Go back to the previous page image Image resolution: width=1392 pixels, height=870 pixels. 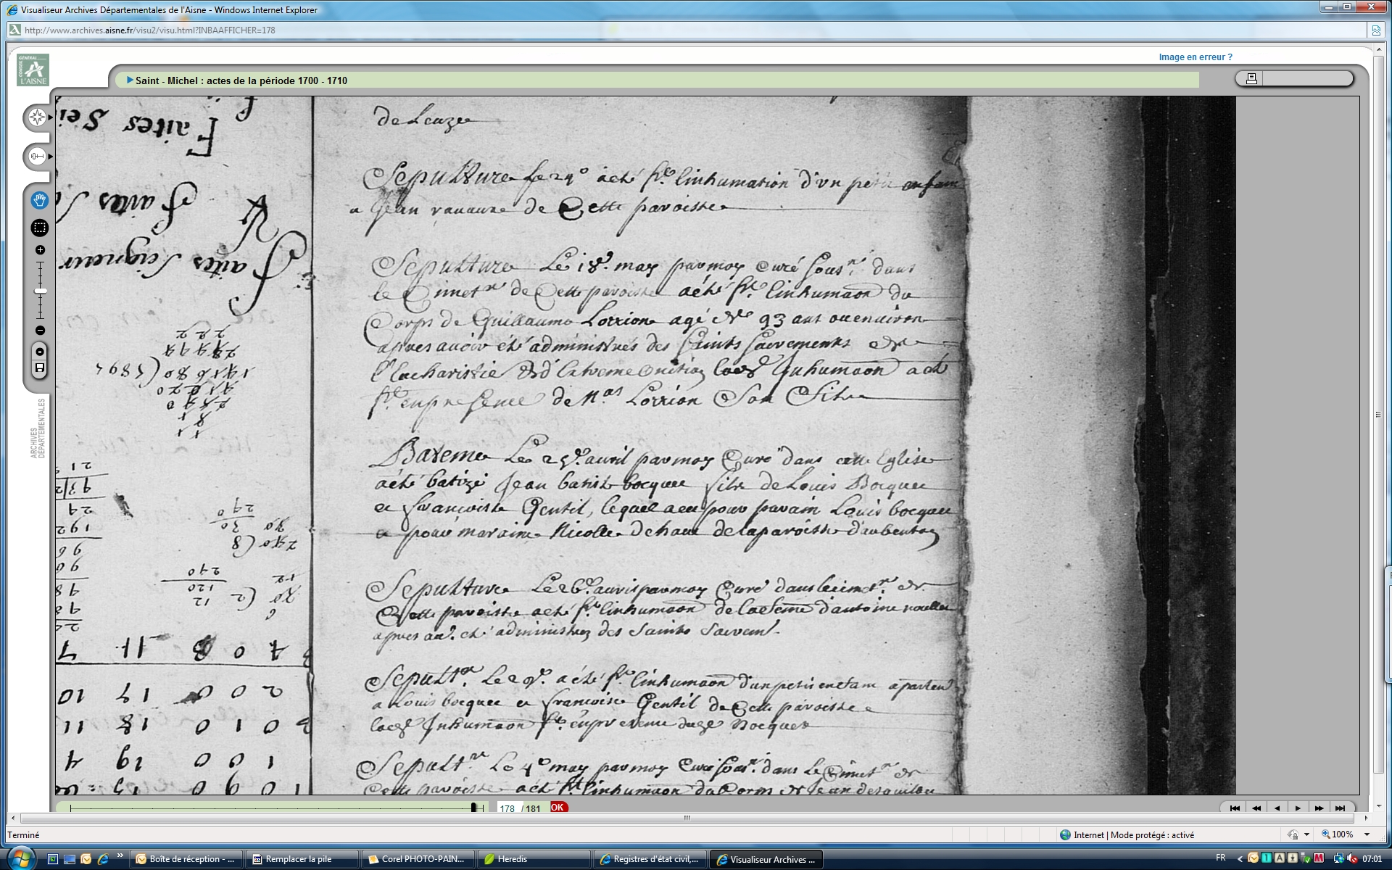click(x=1277, y=808)
